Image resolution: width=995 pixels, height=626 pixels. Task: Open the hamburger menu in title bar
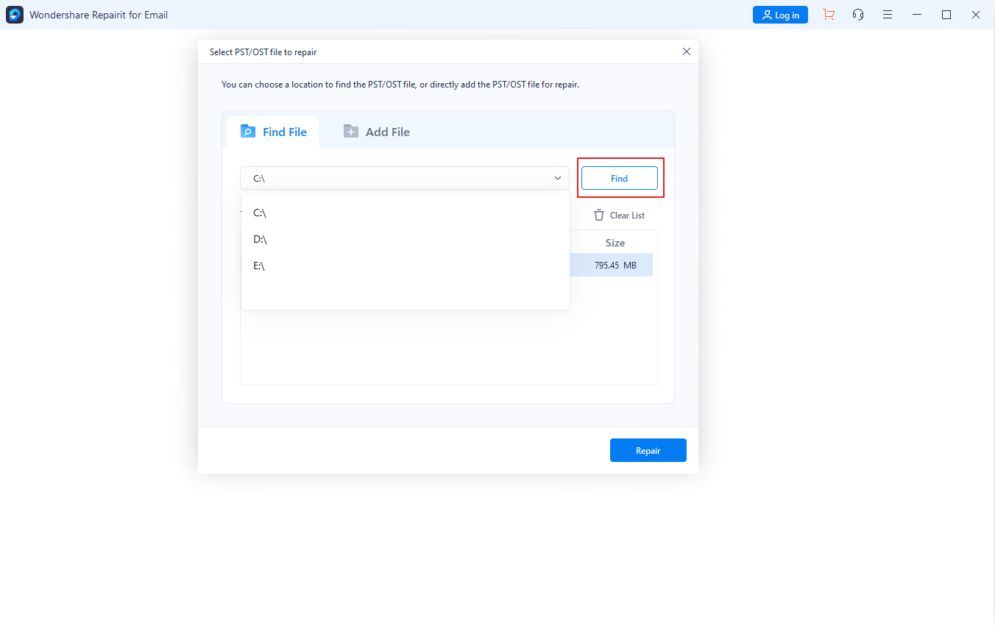pos(888,15)
